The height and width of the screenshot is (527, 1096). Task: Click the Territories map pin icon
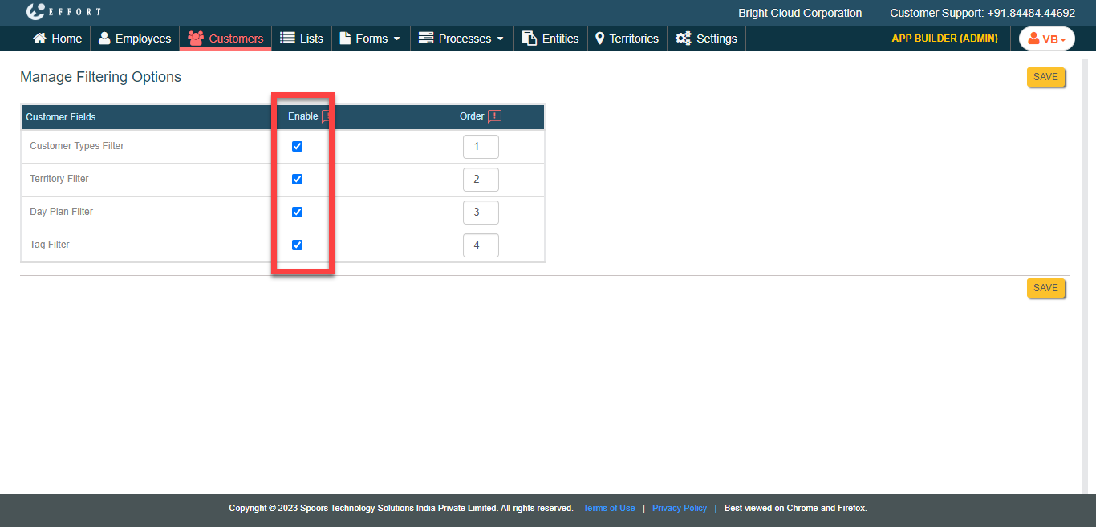(x=599, y=39)
